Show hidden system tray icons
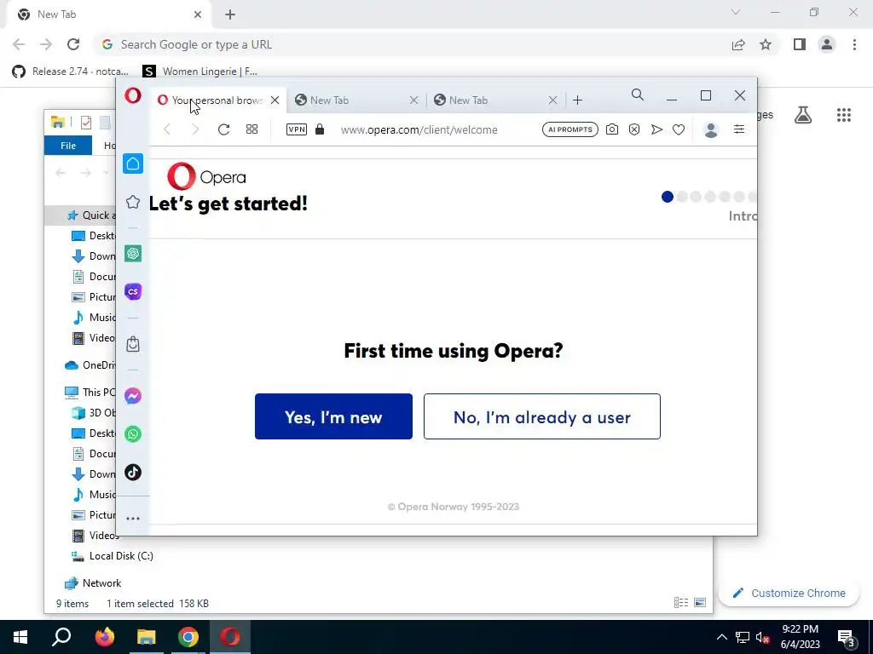873x654 pixels. point(721,637)
